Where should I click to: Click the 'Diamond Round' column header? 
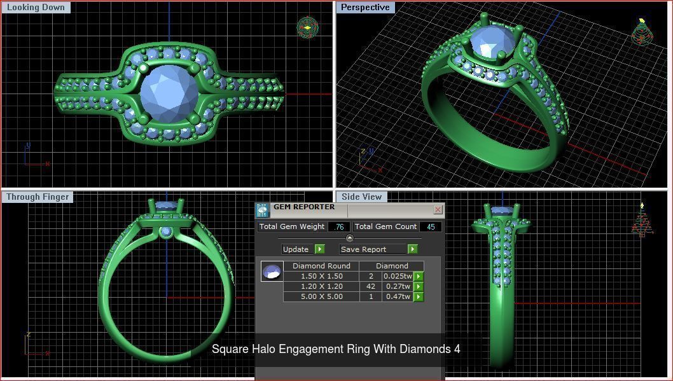(321, 266)
